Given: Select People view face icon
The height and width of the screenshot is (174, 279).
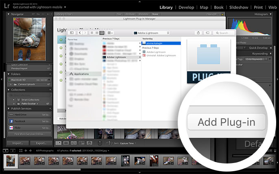Looking at the screenshot, I should click(x=89, y=143).
